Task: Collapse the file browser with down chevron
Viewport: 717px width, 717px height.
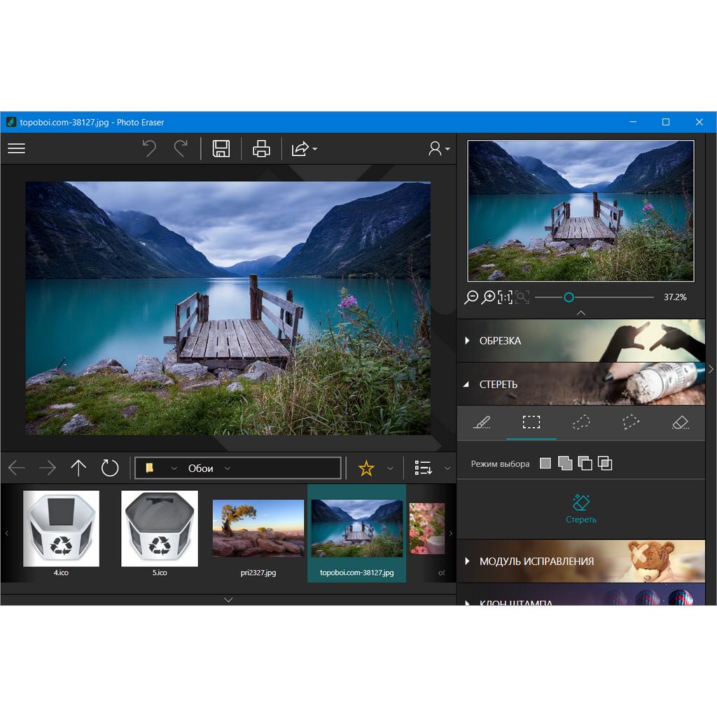Action: (x=228, y=599)
